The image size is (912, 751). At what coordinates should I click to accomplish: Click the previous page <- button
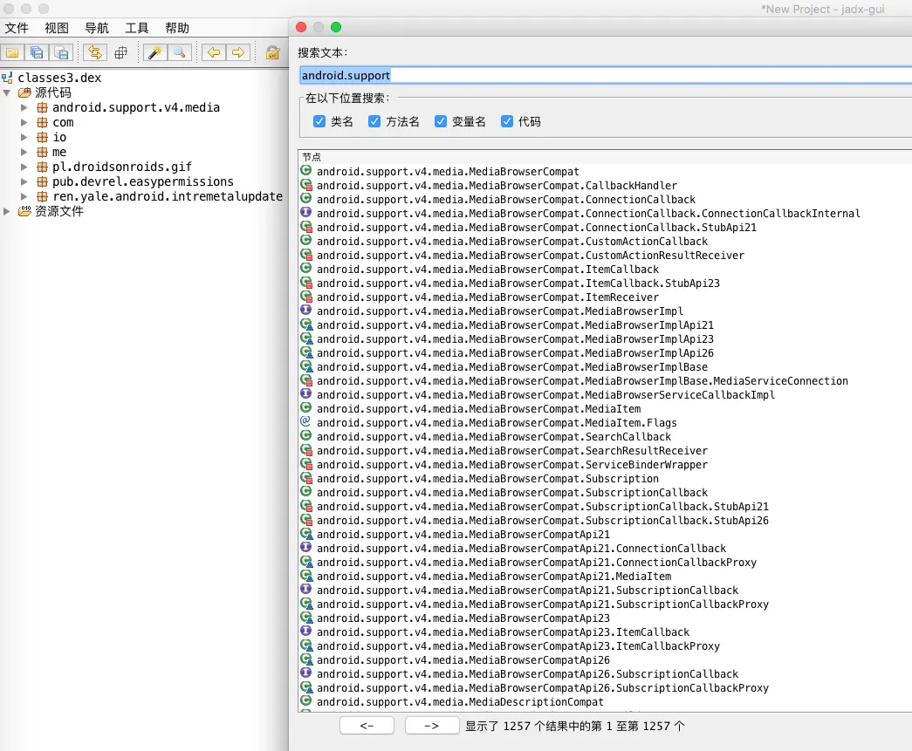(x=367, y=726)
